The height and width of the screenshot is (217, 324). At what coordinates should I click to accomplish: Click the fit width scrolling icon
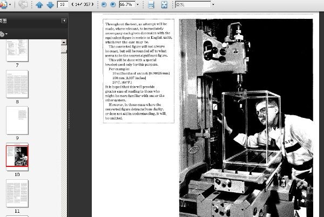(151, 4)
